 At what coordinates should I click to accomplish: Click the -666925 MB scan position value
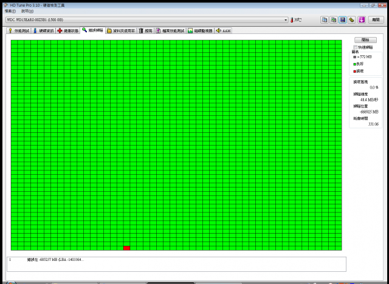pyautogui.click(x=369, y=112)
